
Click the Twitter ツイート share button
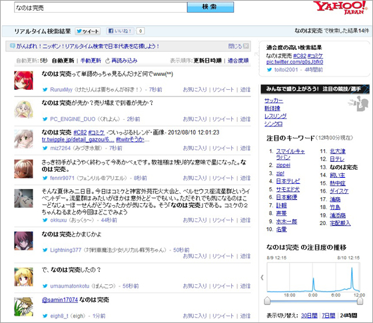(x=88, y=31)
